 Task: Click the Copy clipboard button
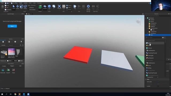click(7, 6)
